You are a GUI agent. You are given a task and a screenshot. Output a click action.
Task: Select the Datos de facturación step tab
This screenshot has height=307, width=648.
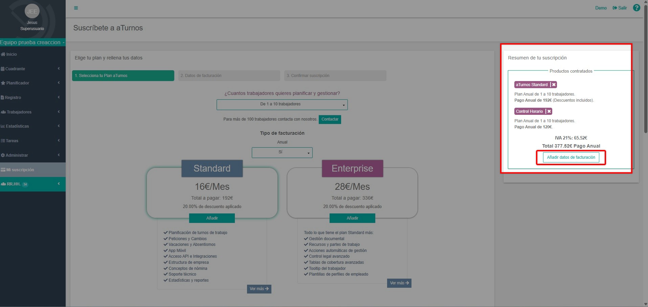click(229, 76)
